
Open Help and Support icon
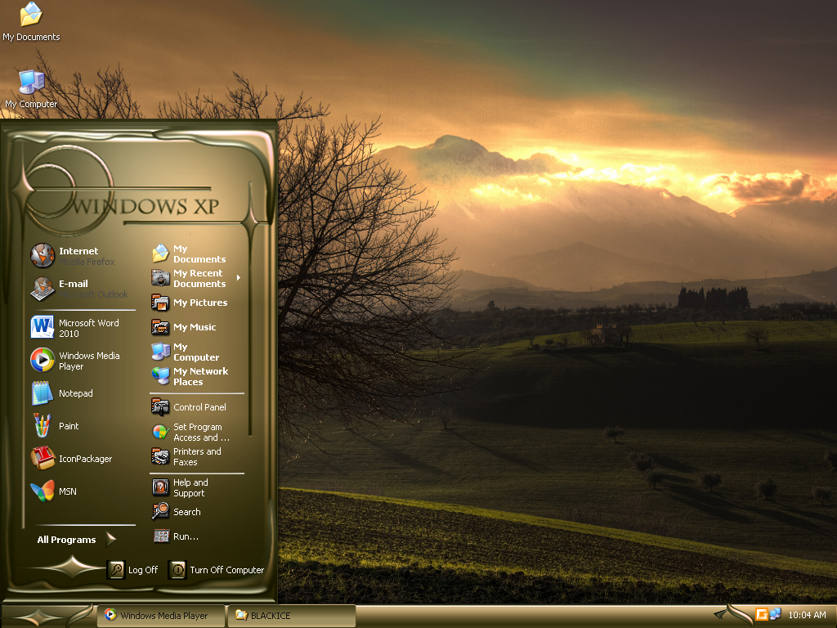point(160,487)
